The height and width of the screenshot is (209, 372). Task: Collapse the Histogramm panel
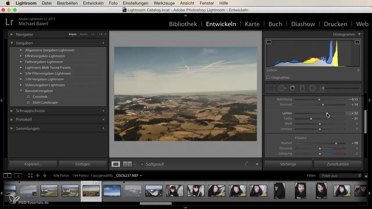click(x=360, y=34)
